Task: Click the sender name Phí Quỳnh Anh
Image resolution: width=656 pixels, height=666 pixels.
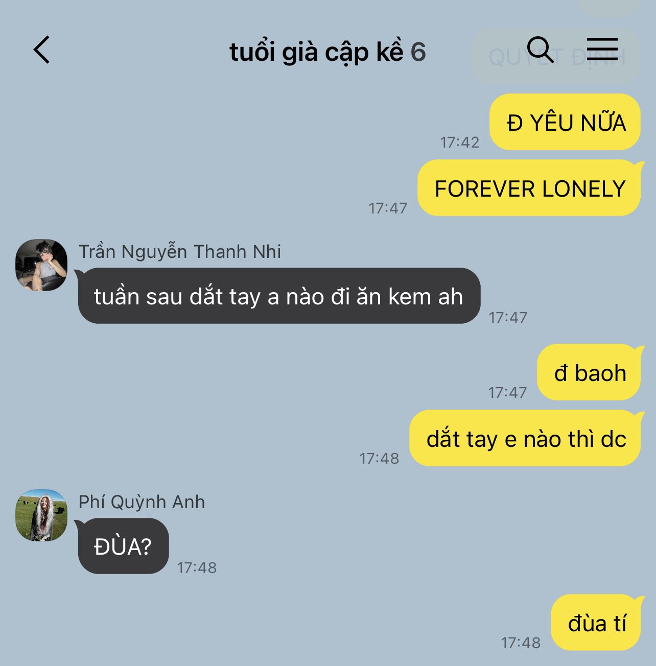Action: pos(142,502)
